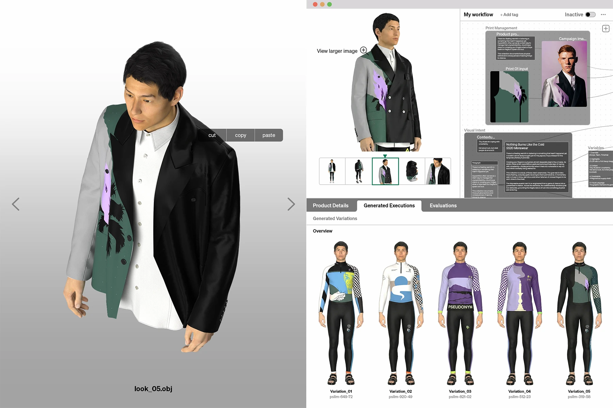Select the fourth top-down jacket thumbnail
Viewport: 613px width, 408px height.
click(x=412, y=171)
